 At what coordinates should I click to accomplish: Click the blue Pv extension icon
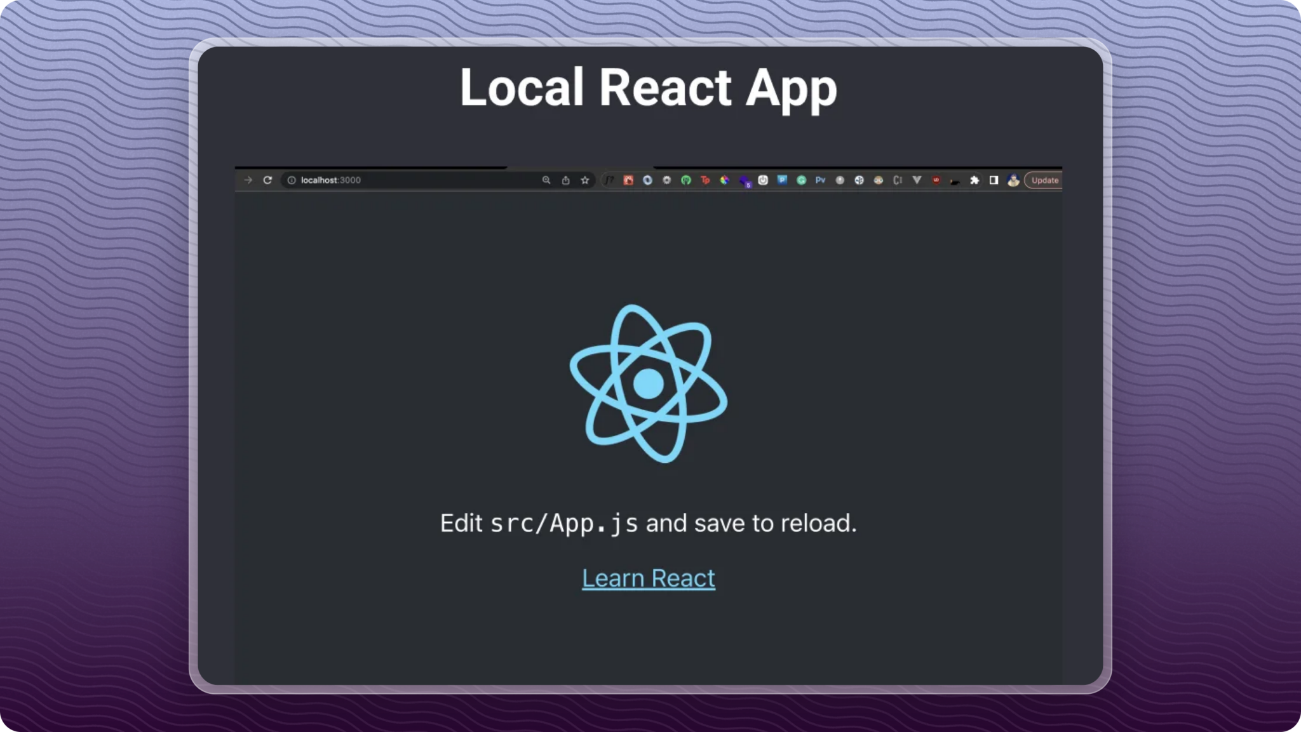point(820,180)
